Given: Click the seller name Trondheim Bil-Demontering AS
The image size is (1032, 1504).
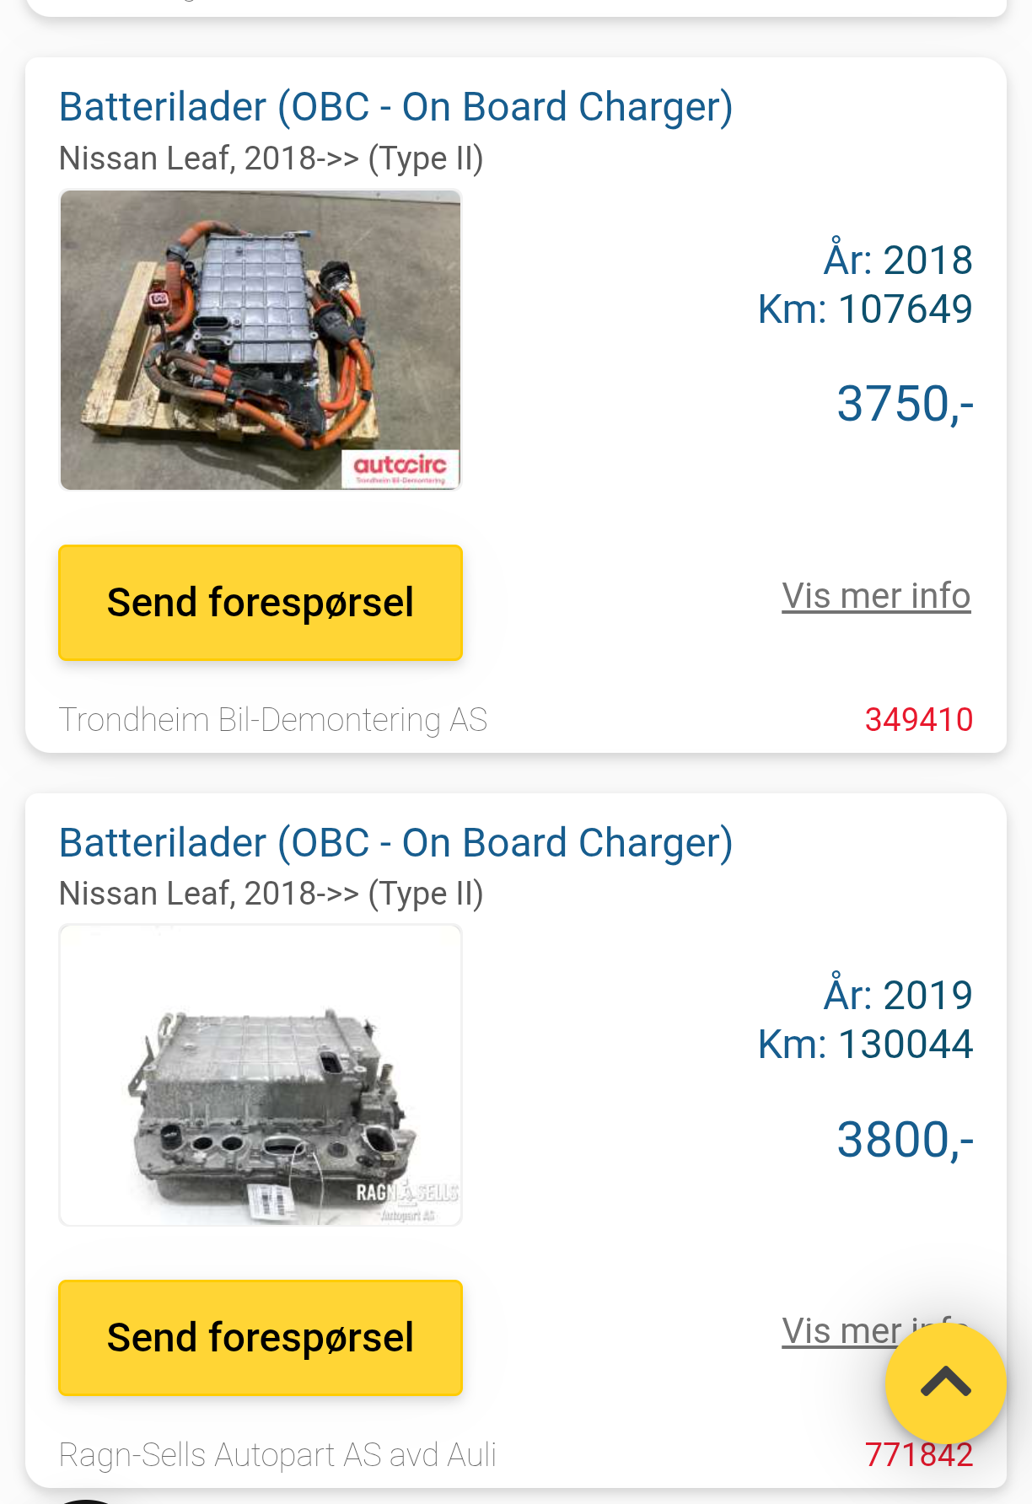Looking at the screenshot, I should point(273,720).
